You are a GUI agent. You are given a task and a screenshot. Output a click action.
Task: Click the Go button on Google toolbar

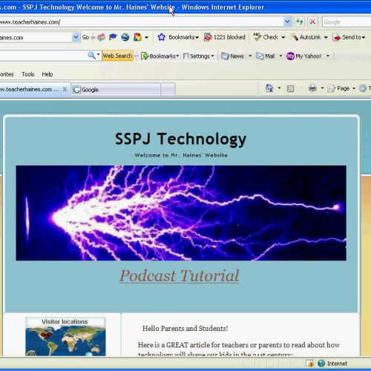[x=85, y=37]
